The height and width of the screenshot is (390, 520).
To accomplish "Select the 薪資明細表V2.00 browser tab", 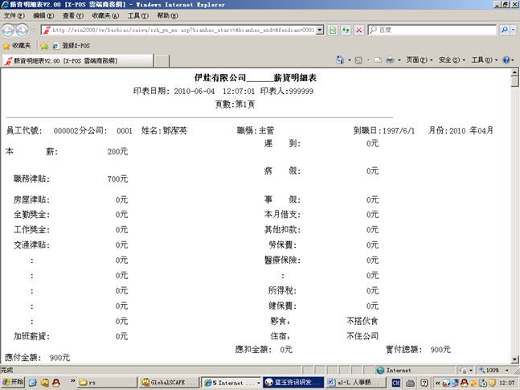I will (72, 60).
